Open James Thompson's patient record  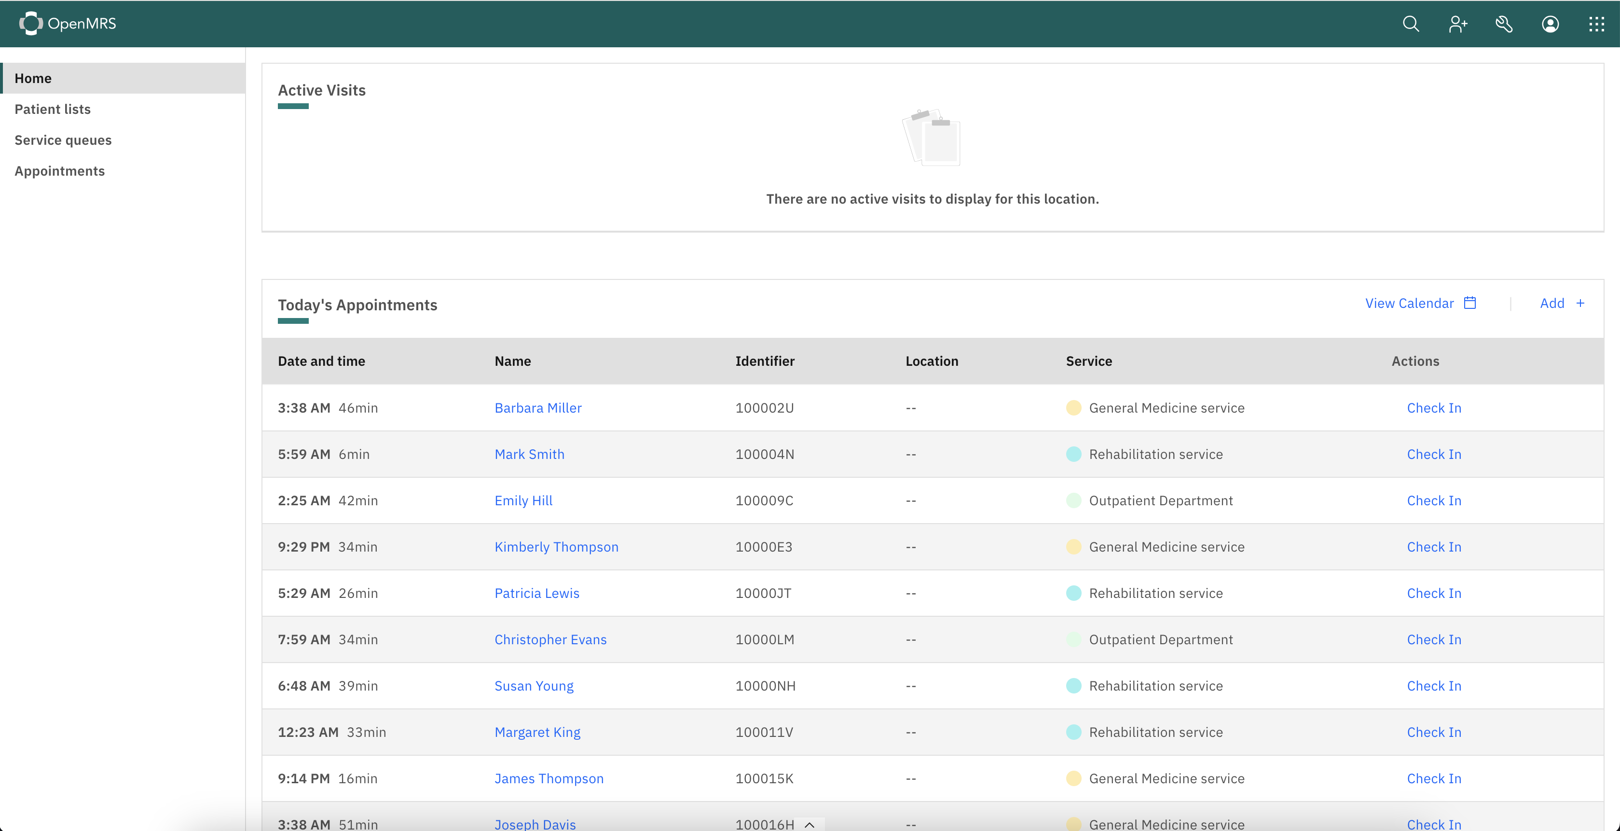click(549, 778)
